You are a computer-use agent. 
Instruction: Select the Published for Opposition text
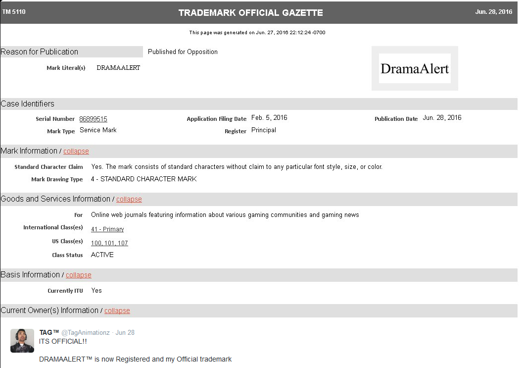(x=183, y=52)
